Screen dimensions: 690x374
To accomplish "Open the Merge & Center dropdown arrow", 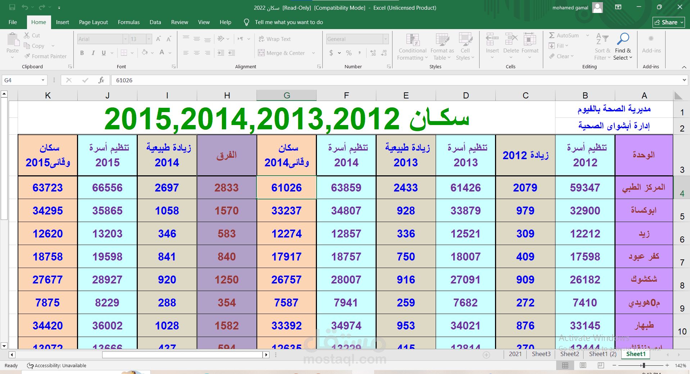I will click(x=313, y=53).
